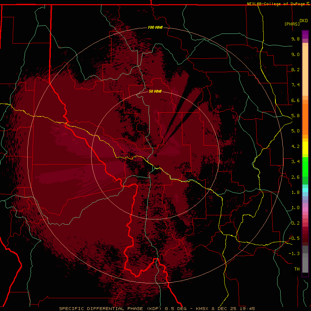Click the -0.5 scale value
The width and height of the screenshot is (311, 311).
coord(294,238)
